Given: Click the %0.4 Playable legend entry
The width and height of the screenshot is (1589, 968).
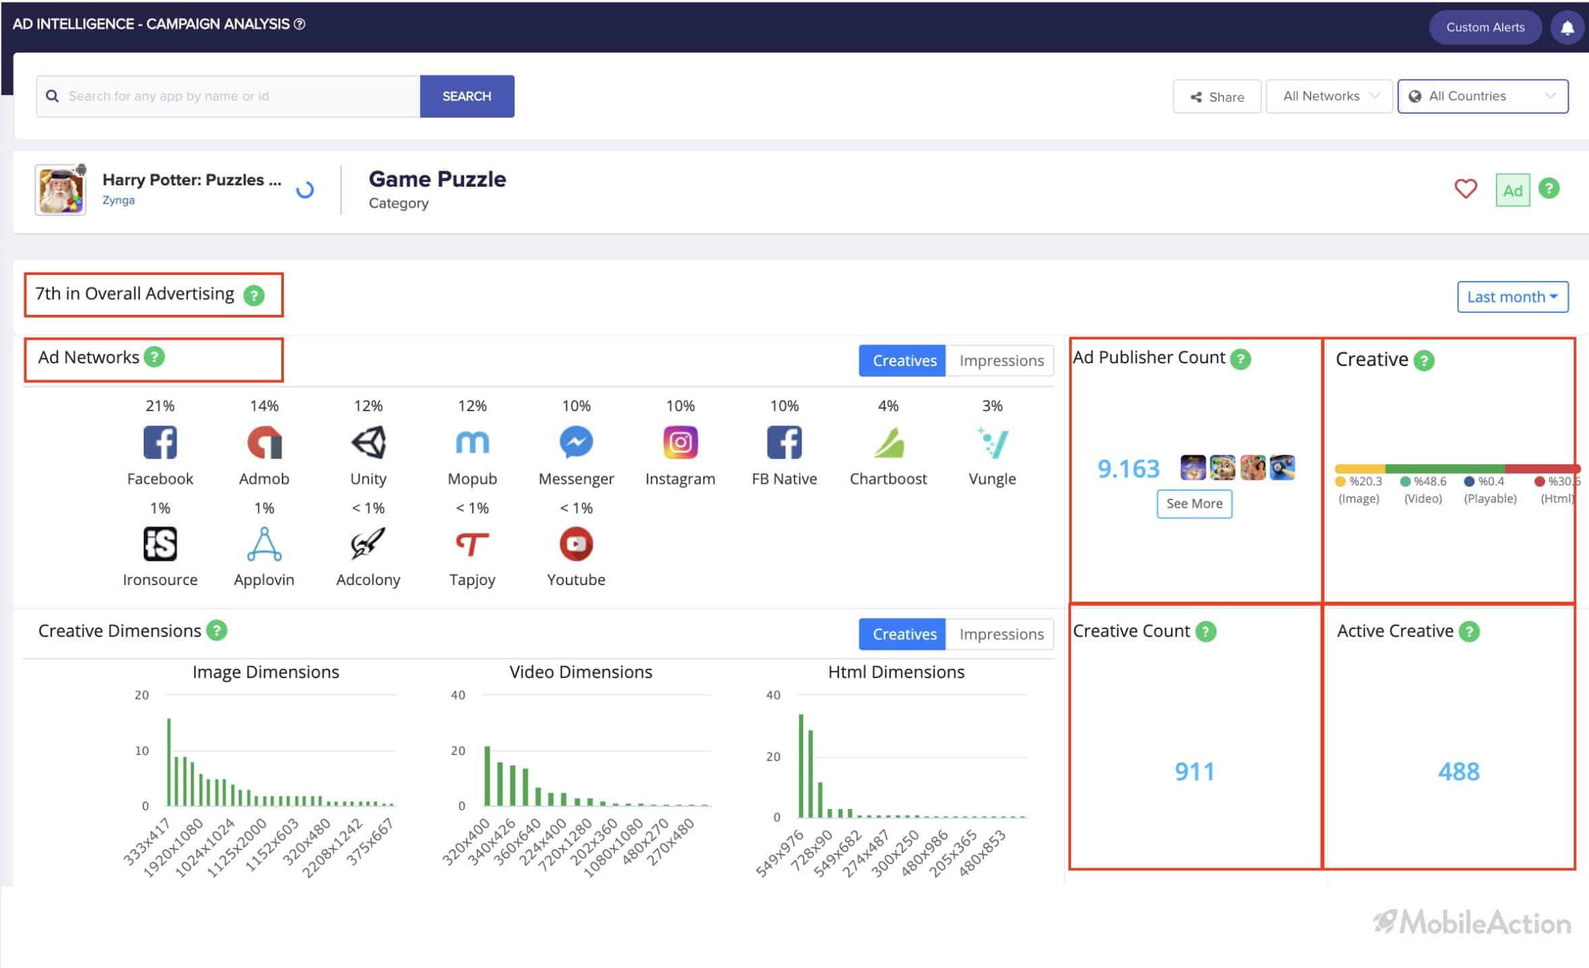Looking at the screenshot, I should 1490,489.
